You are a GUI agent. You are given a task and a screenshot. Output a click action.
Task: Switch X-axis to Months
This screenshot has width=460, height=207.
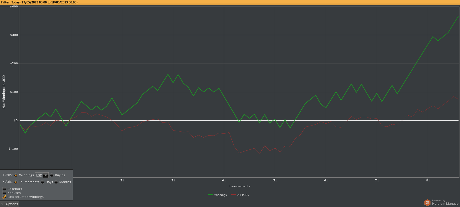pyautogui.click(x=56, y=182)
